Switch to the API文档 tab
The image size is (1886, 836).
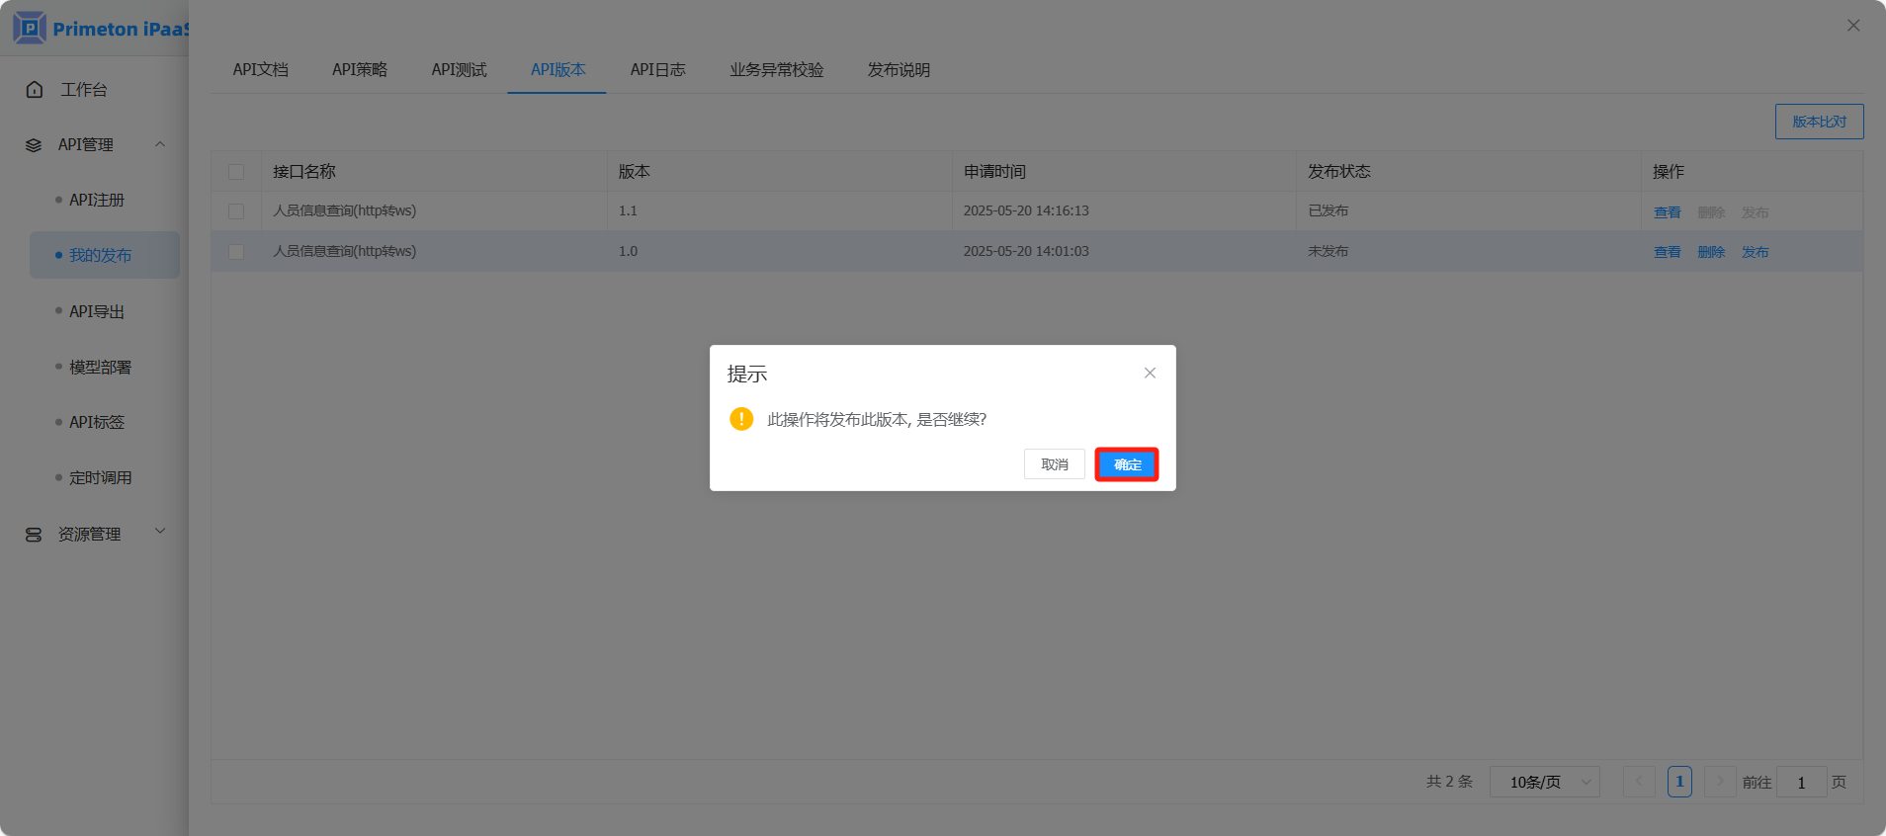point(261,70)
